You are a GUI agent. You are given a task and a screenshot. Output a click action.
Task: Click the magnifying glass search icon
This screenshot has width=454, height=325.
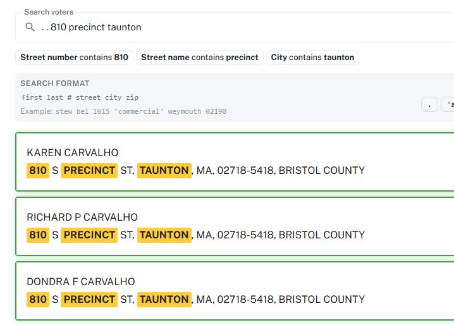tap(30, 27)
